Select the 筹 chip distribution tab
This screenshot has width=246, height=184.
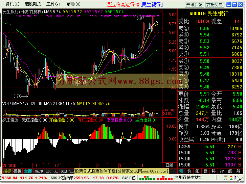(238, 171)
